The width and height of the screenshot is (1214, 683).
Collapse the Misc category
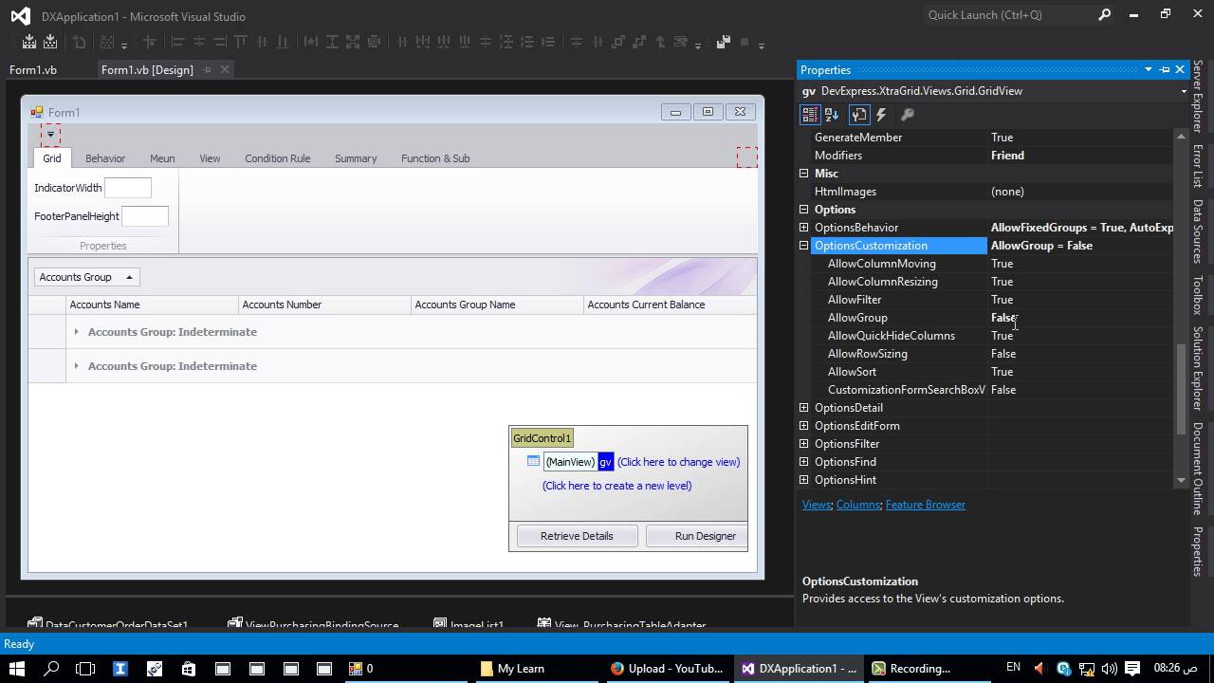pyautogui.click(x=804, y=174)
